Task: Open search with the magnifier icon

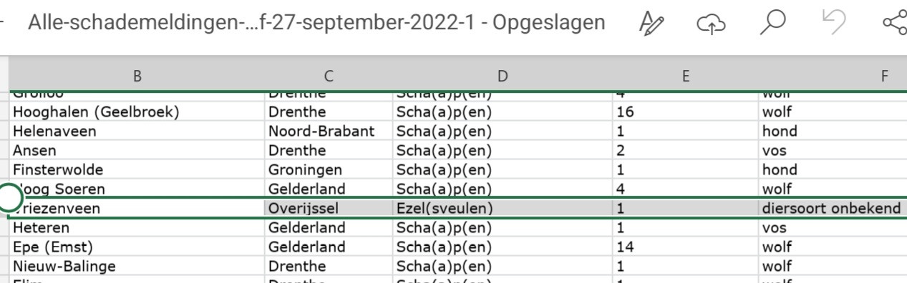Action: (772, 24)
